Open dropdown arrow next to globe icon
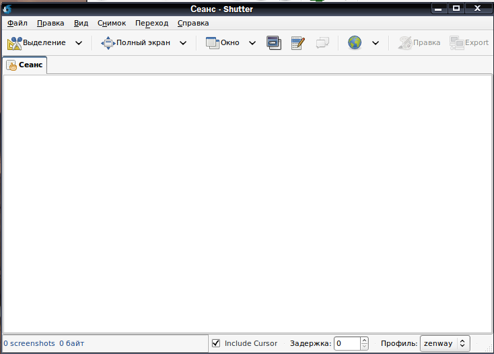This screenshot has width=494, height=354. pos(376,43)
